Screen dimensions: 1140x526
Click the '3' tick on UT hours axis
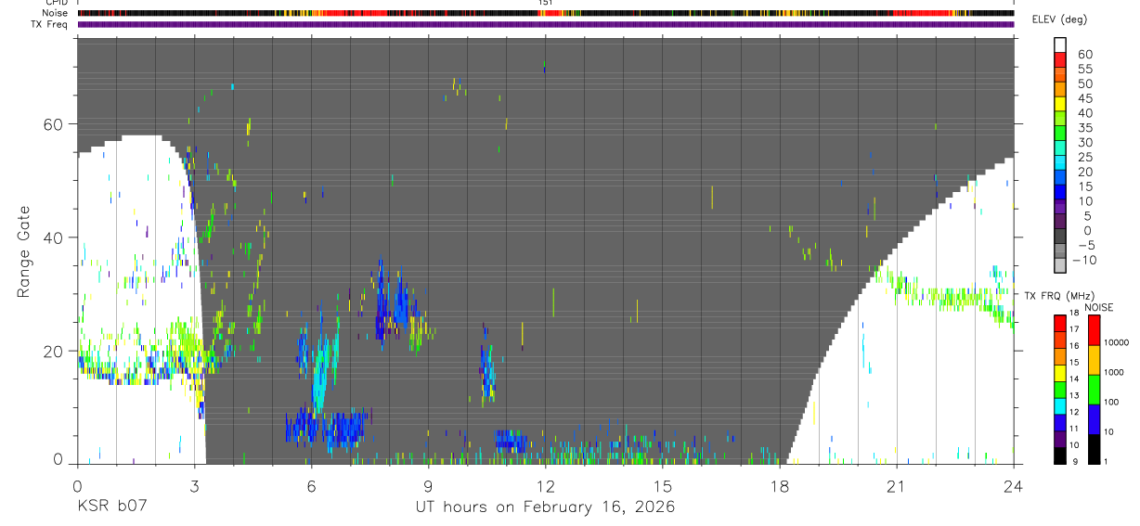click(x=194, y=485)
